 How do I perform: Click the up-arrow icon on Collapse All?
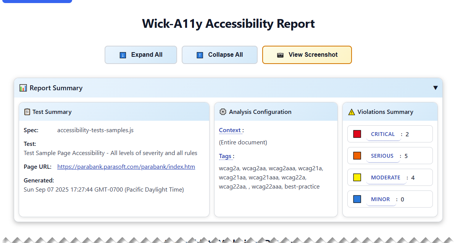[x=200, y=55]
